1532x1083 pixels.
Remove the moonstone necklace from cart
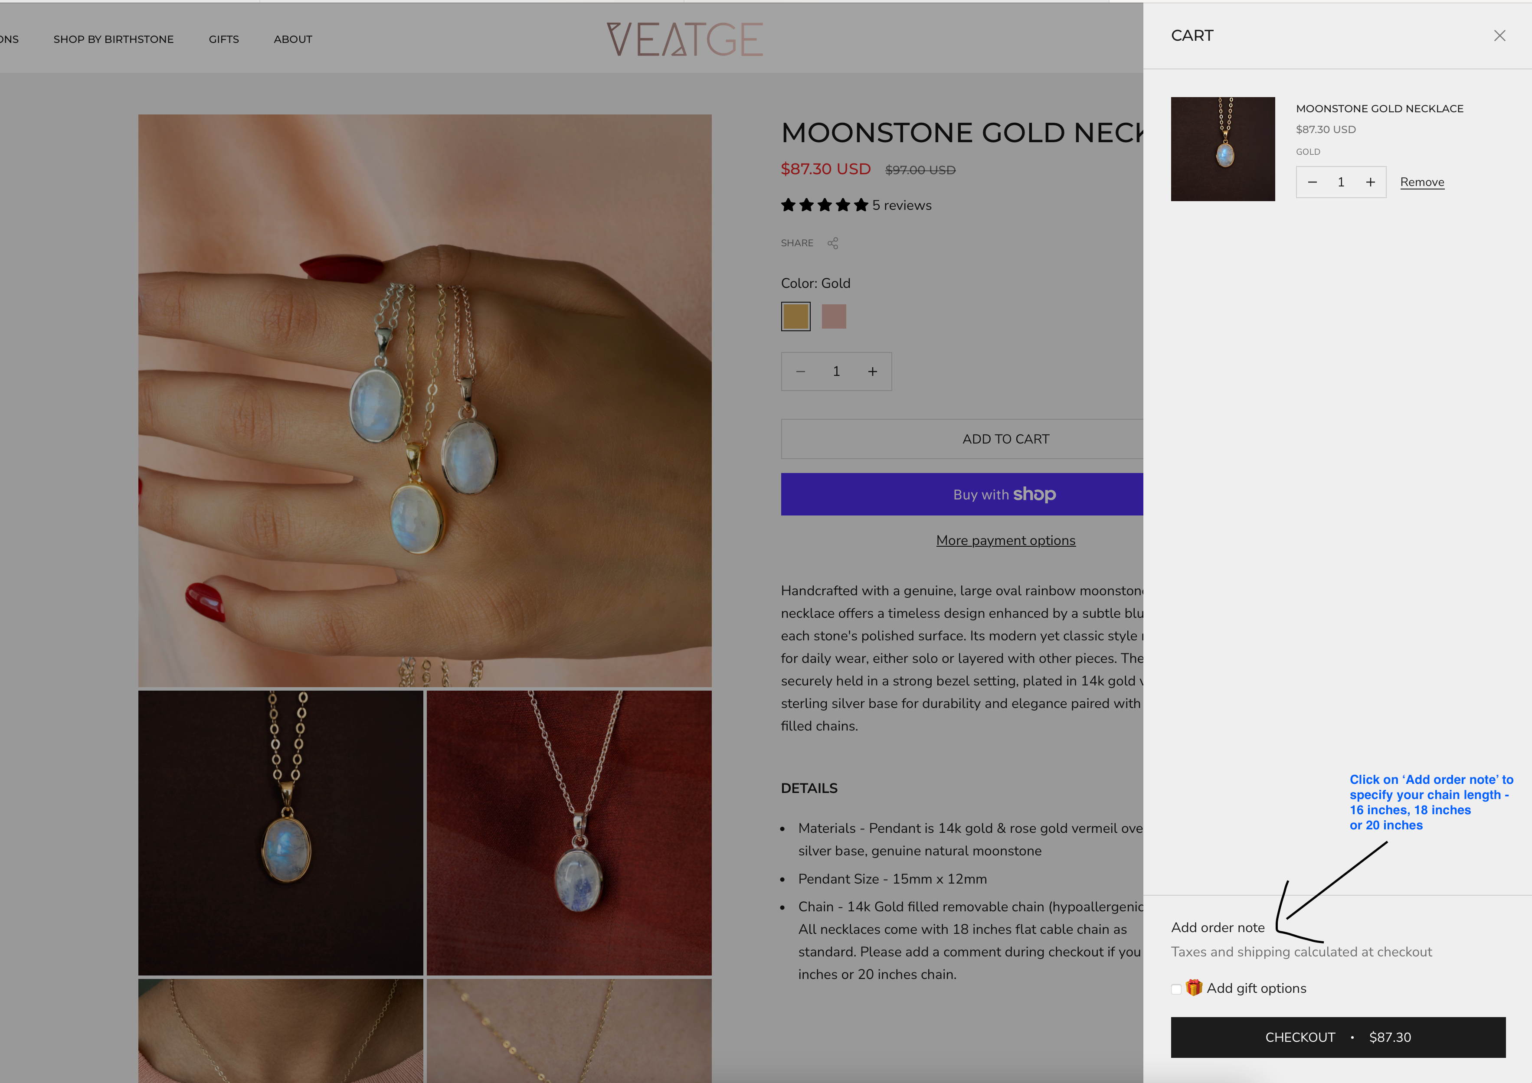point(1422,183)
